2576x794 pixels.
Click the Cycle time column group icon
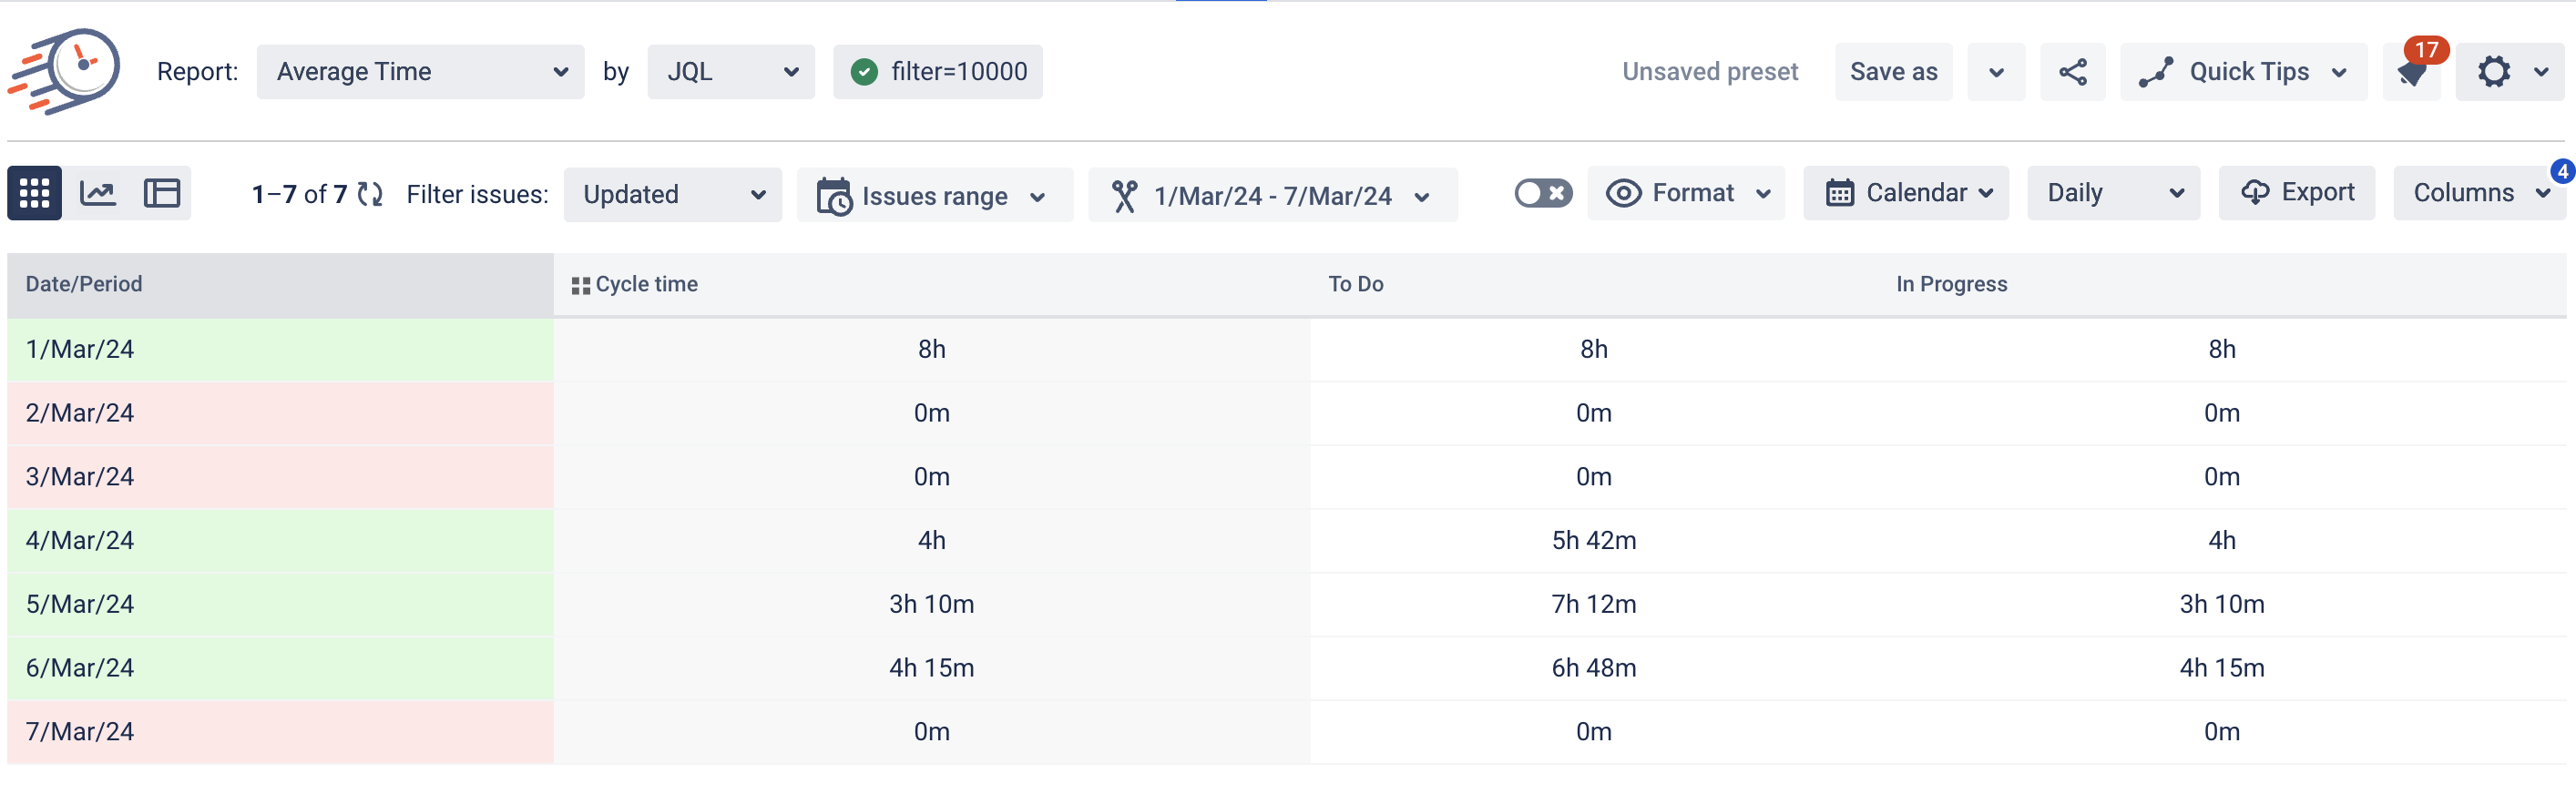pyautogui.click(x=580, y=285)
